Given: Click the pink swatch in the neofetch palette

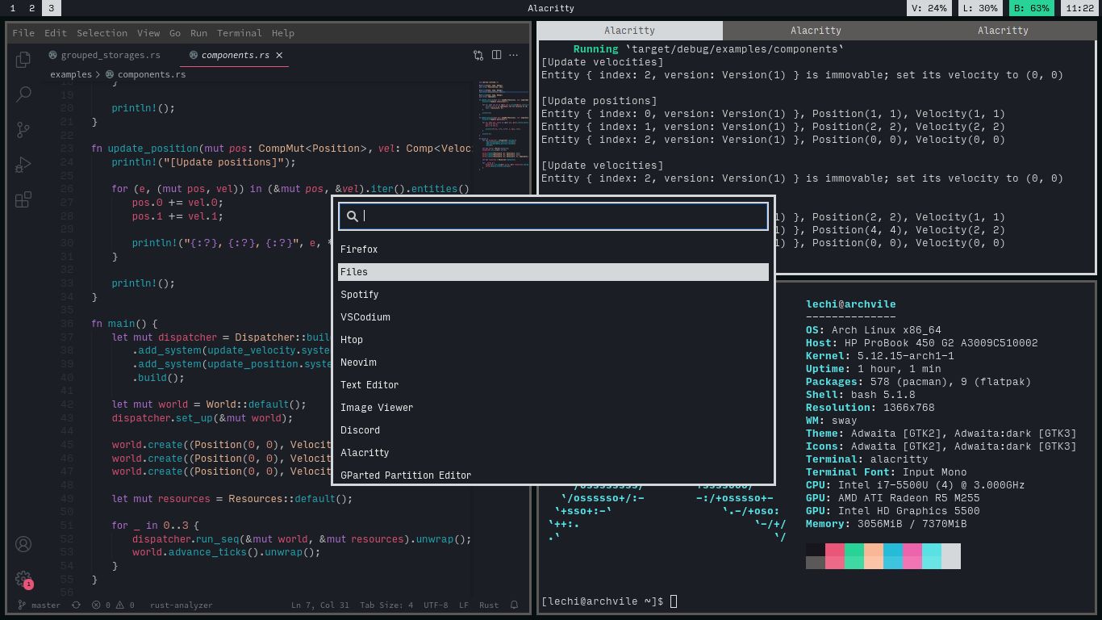Looking at the screenshot, I should tap(914, 556).
